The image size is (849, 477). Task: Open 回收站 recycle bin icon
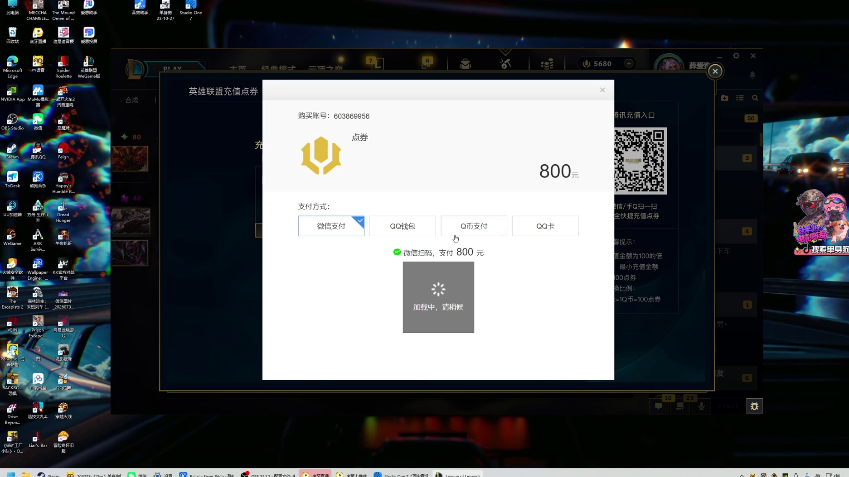coord(13,35)
